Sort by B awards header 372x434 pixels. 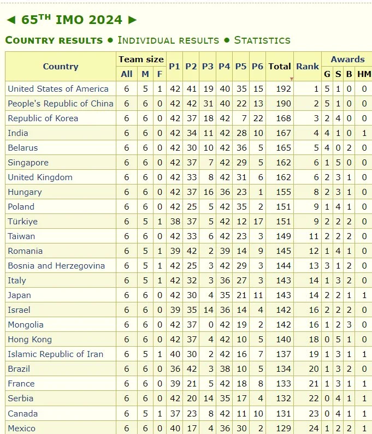tap(349, 74)
